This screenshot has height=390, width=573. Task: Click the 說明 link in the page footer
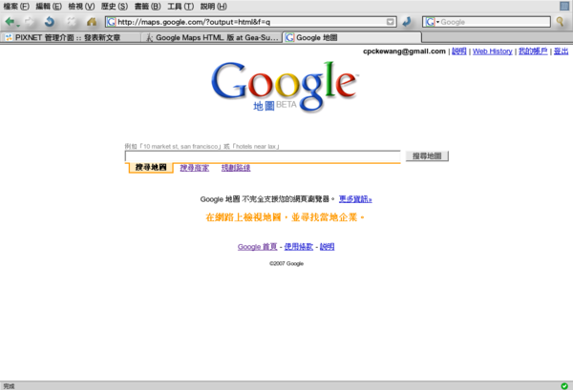(x=327, y=247)
